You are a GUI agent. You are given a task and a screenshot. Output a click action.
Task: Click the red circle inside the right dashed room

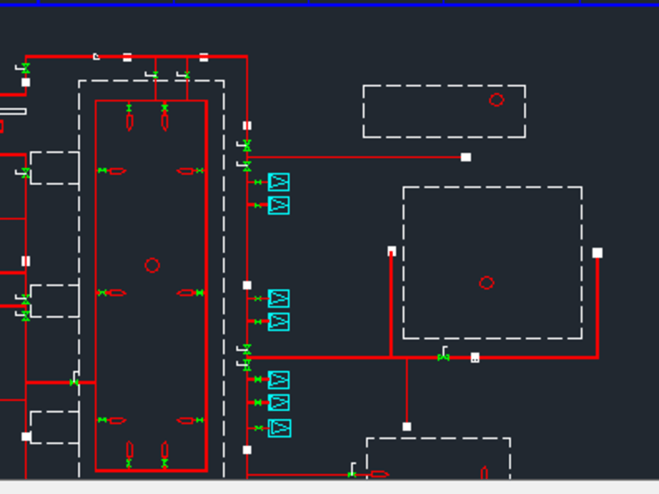(486, 283)
